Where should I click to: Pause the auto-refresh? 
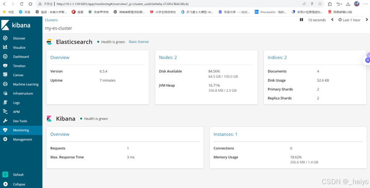tap(301, 20)
